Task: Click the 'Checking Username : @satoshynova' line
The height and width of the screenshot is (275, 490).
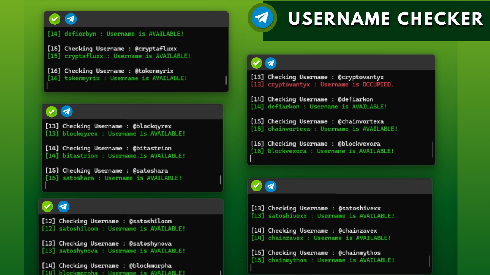Action: point(107,243)
